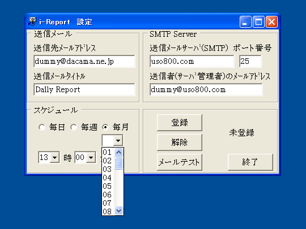Focus the Daily Report mail title field
Image resolution: width=306 pixels, height=229 pixels.
pos(84,89)
